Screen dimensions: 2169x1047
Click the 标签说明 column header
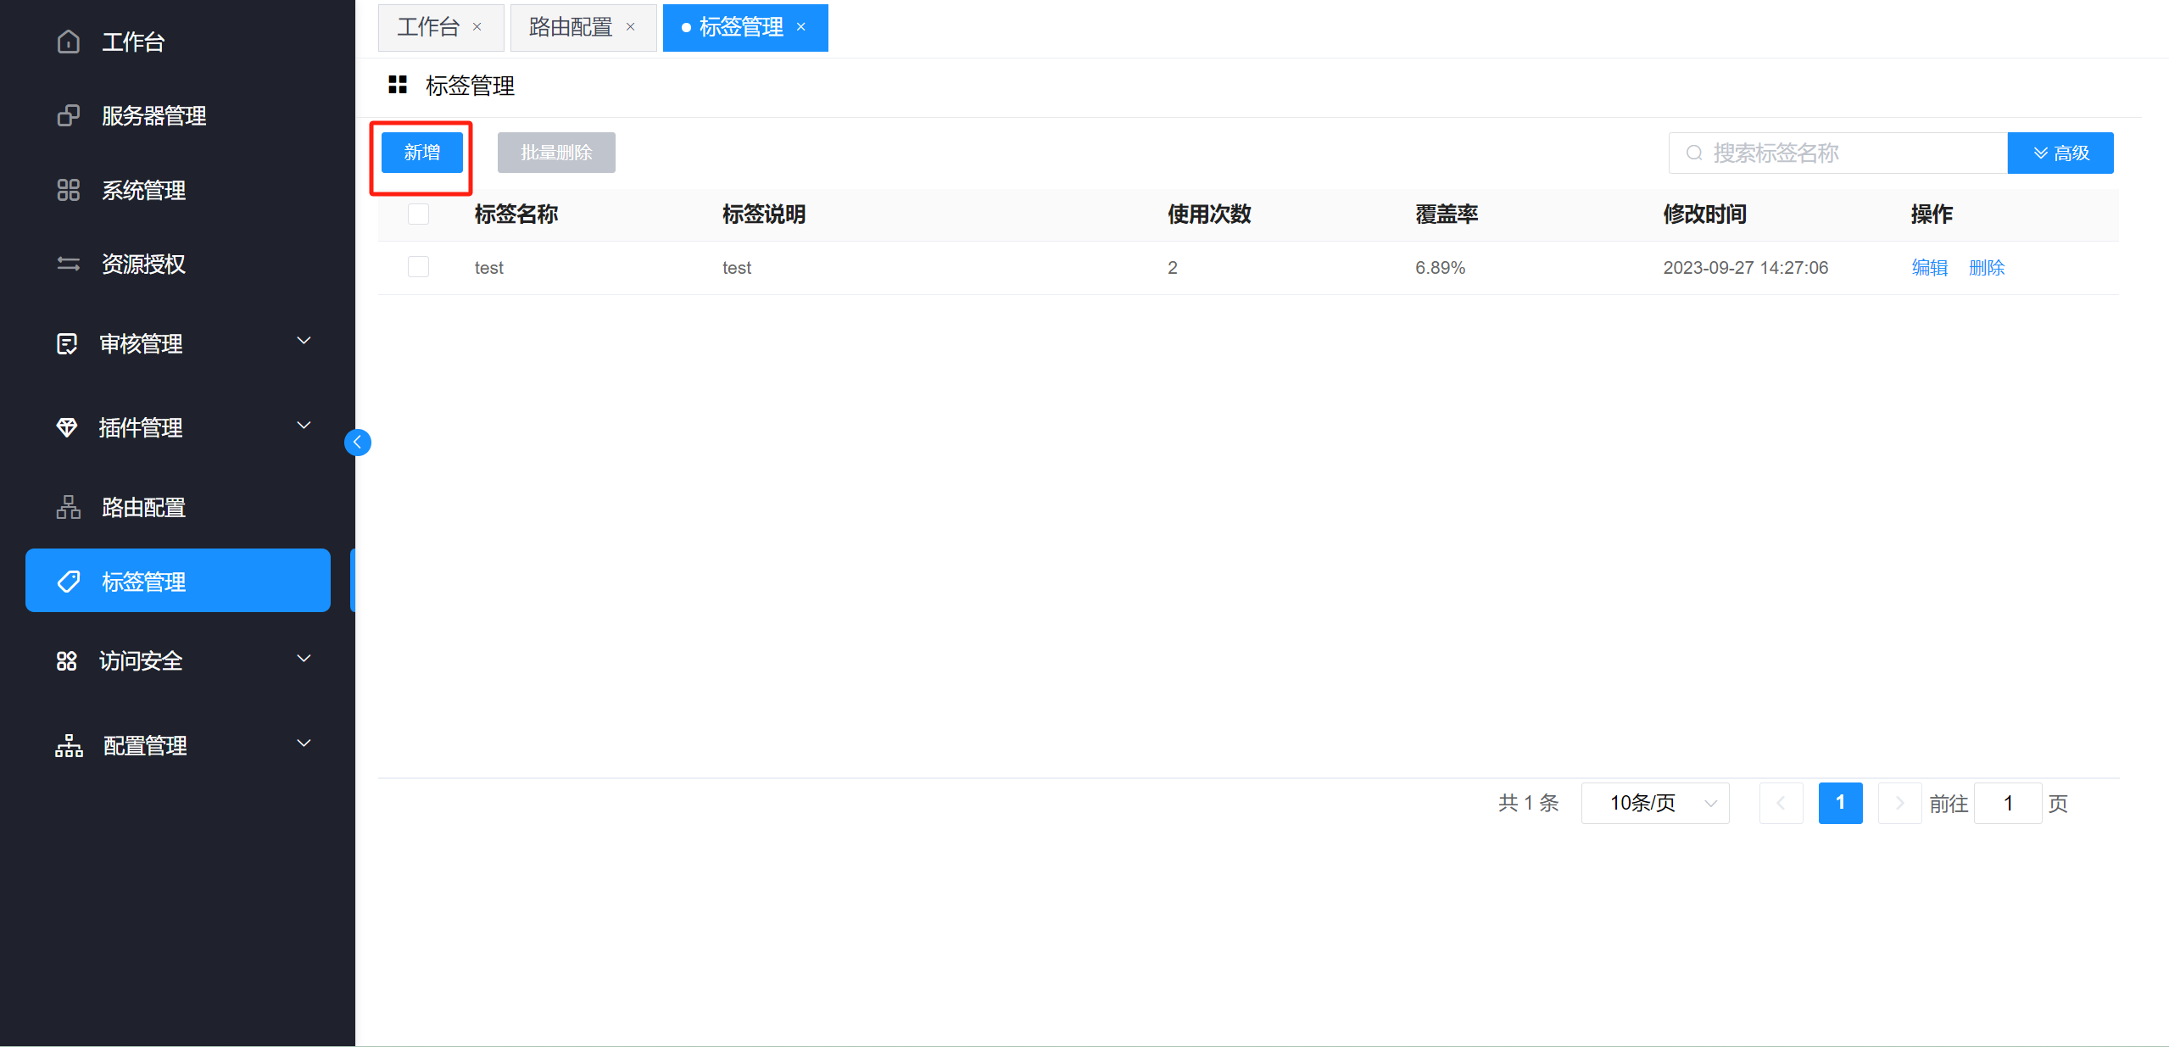(x=764, y=214)
